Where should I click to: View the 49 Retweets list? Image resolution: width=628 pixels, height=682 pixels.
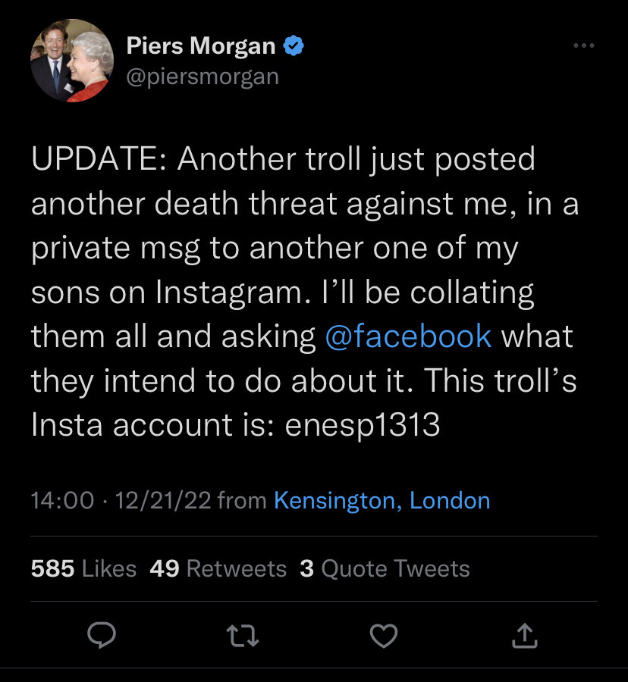(218, 568)
